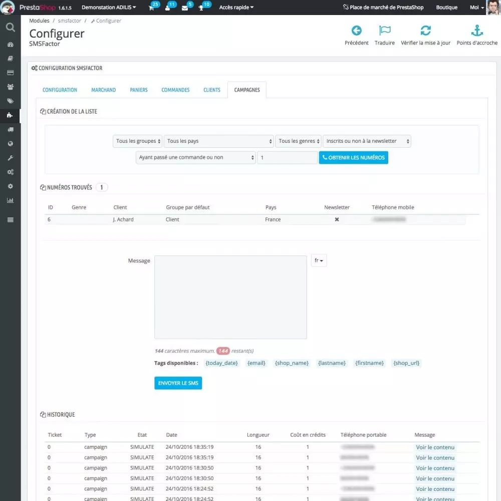This screenshot has width=501, height=501.
Task: Click smsfactor in the breadcrumb
Action: click(69, 21)
